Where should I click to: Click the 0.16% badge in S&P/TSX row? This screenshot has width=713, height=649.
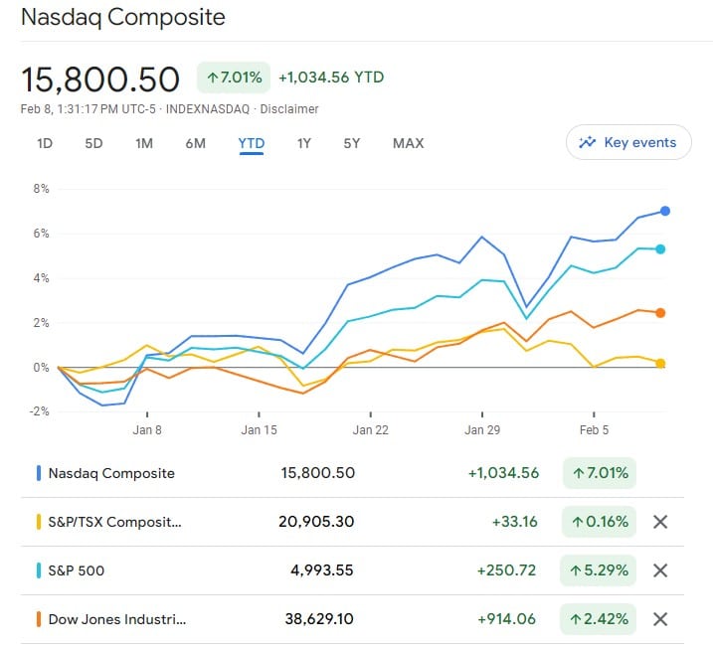[600, 522]
